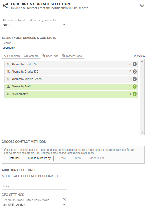Click the System Tags tab tag icon
This screenshot has height=212, width=148.
pyautogui.click(x=64, y=56)
